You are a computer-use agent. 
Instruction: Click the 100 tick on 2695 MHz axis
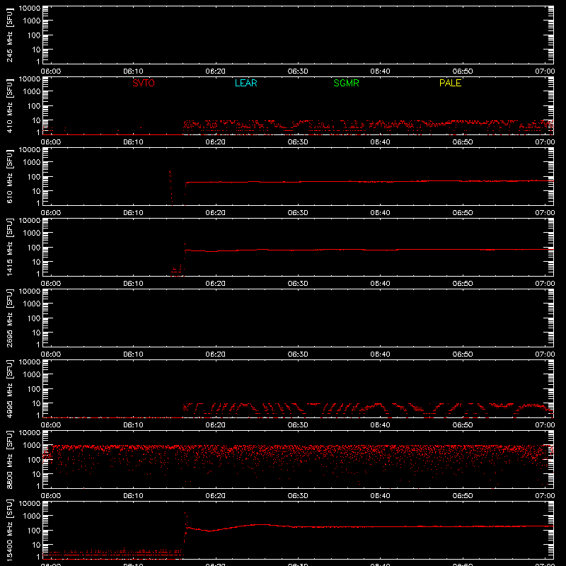click(34, 318)
